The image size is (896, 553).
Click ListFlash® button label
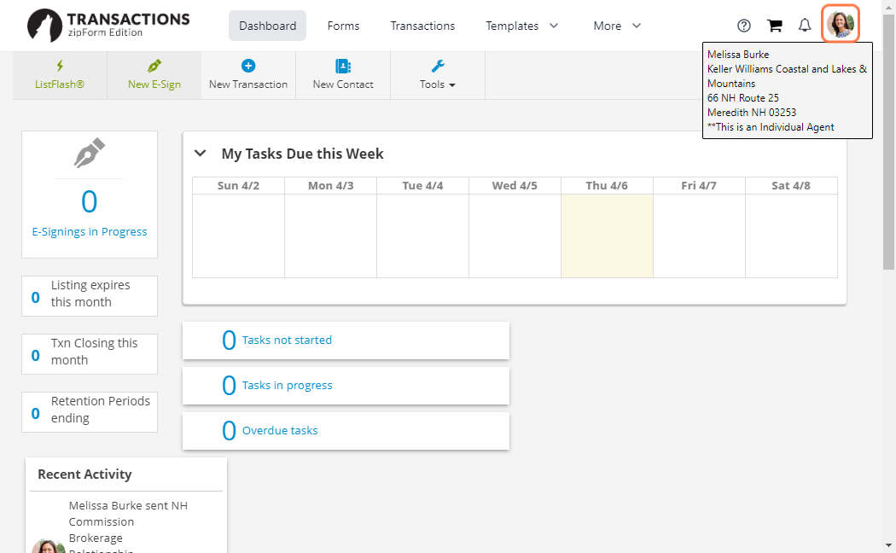pyautogui.click(x=60, y=84)
